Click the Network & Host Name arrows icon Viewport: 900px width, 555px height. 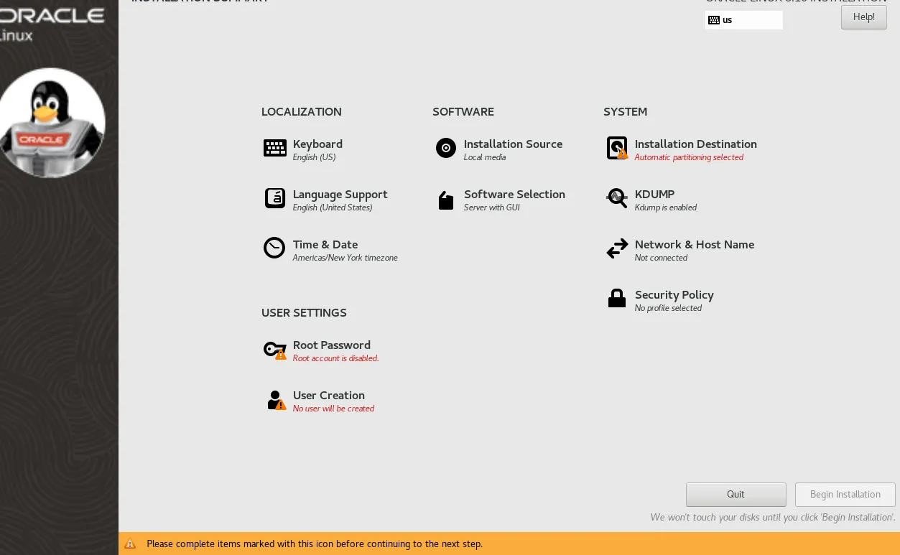(617, 249)
